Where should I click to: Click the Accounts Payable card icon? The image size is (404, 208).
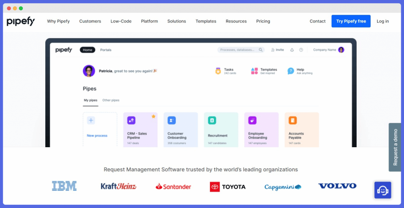[293, 120]
